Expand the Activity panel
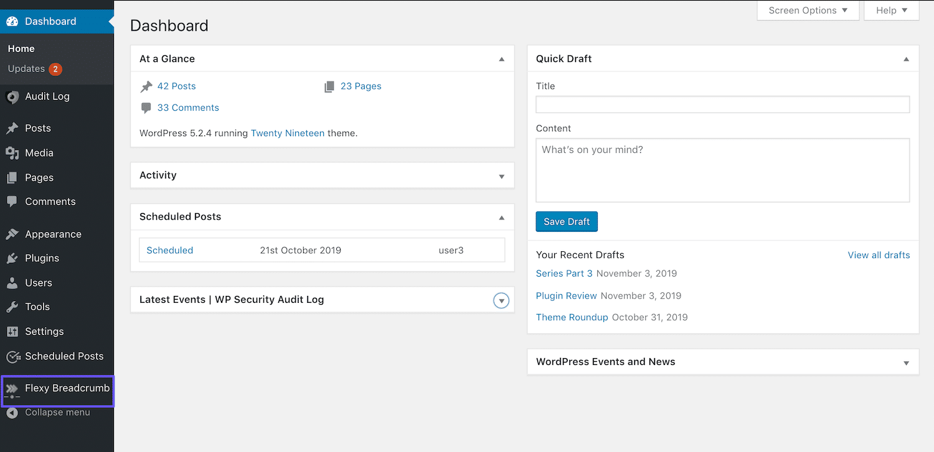The height and width of the screenshot is (452, 934). 501,175
